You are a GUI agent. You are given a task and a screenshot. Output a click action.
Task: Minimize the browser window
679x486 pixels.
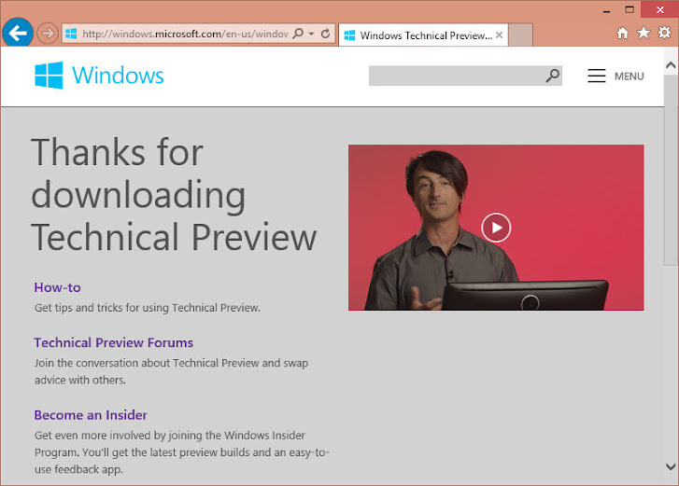[606, 10]
